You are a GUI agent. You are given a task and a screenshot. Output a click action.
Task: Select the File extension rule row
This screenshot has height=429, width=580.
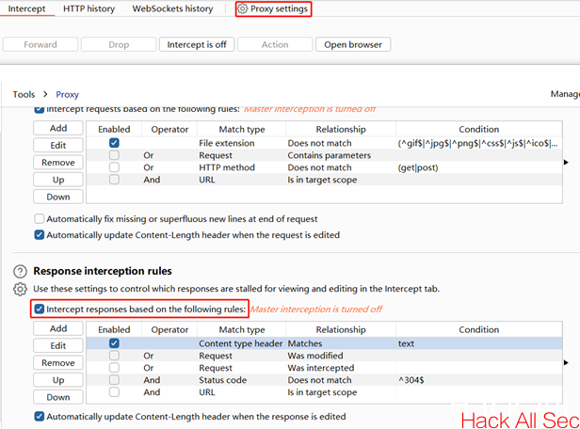[x=324, y=143]
